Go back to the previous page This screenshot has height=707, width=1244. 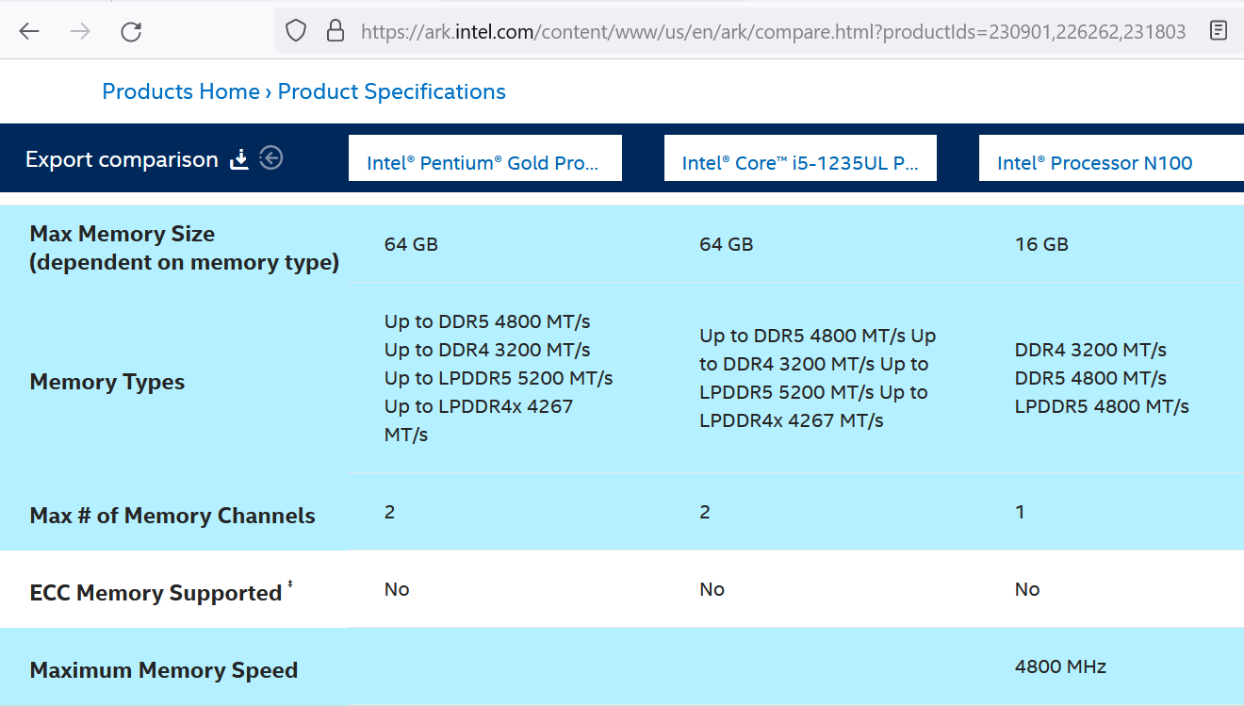[29, 31]
